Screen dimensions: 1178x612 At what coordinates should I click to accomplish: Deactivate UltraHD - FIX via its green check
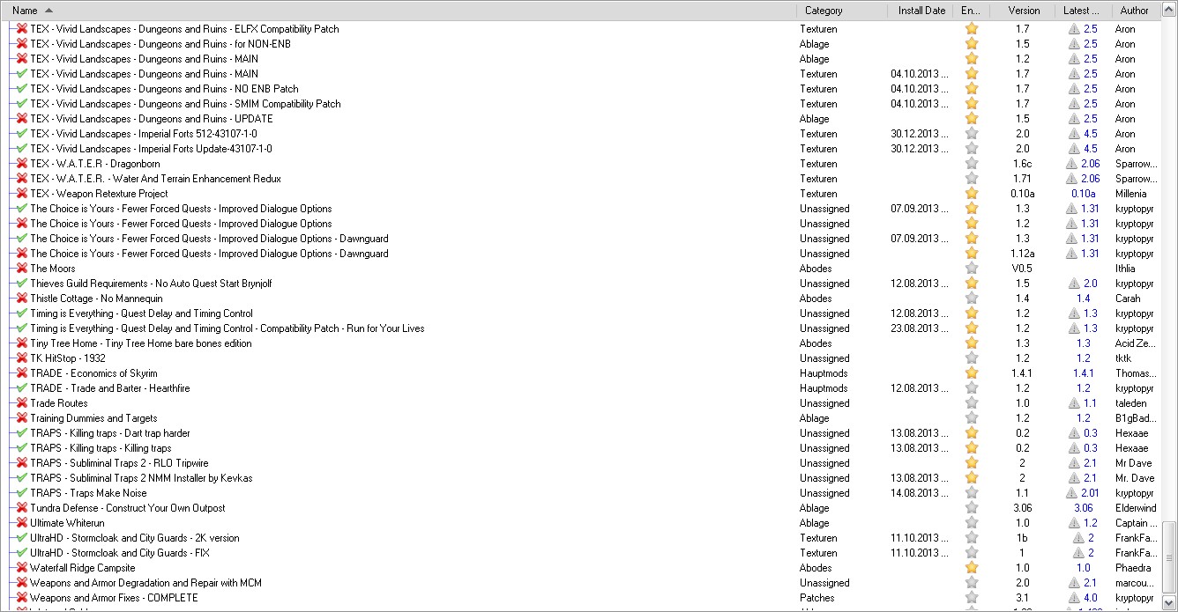22,553
